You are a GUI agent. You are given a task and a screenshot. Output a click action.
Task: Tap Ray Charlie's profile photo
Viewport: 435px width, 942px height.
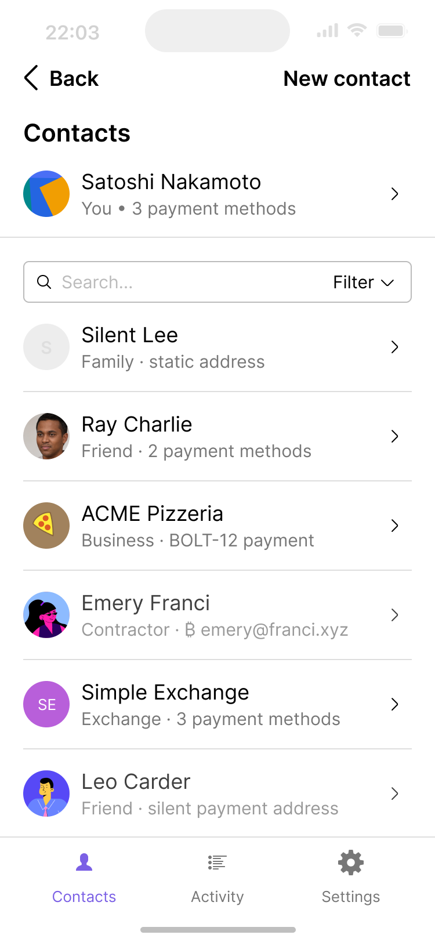click(46, 436)
